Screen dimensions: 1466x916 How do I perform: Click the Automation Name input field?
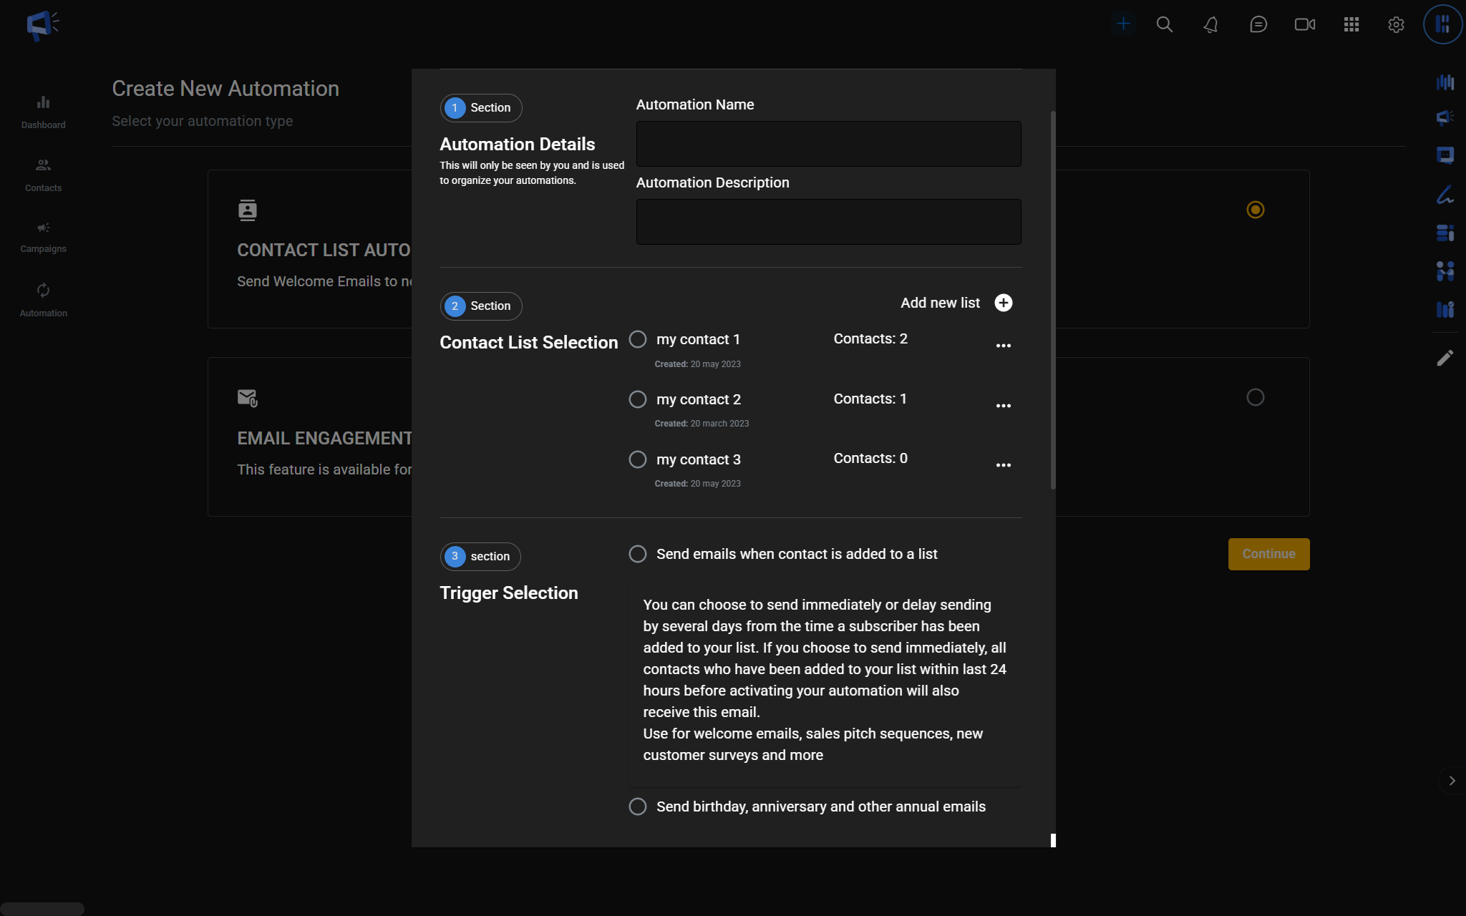click(x=828, y=144)
